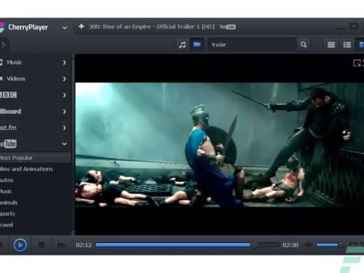Select Music under YouTube categories

click(x=6, y=191)
